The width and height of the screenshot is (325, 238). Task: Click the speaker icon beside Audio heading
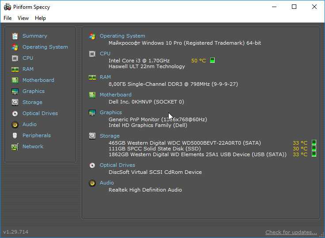pos(92,183)
